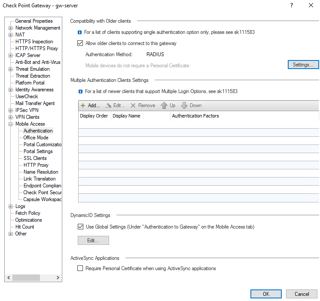320x301 pixels.
Task: Open HTTP/HTTPS Proxy page
Action: pyautogui.click(x=37, y=48)
